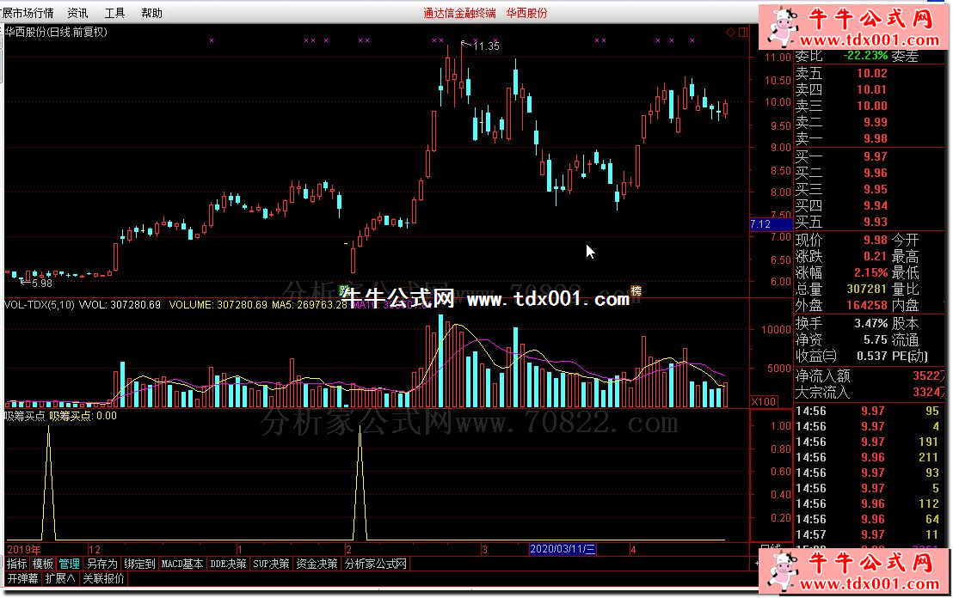Click the 2020/03/11/三 date marker on the time axis
The width and height of the screenshot is (953, 598).
(x=563, y=549)
